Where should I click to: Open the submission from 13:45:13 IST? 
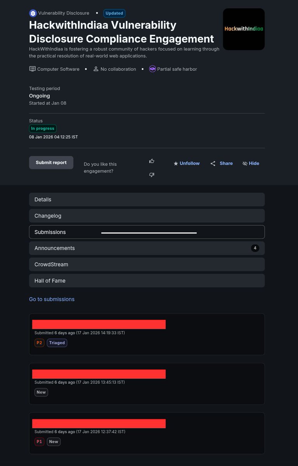point(147,384)
